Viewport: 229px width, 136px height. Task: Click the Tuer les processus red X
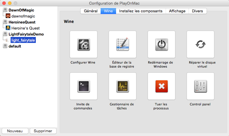tap(162, 86)
